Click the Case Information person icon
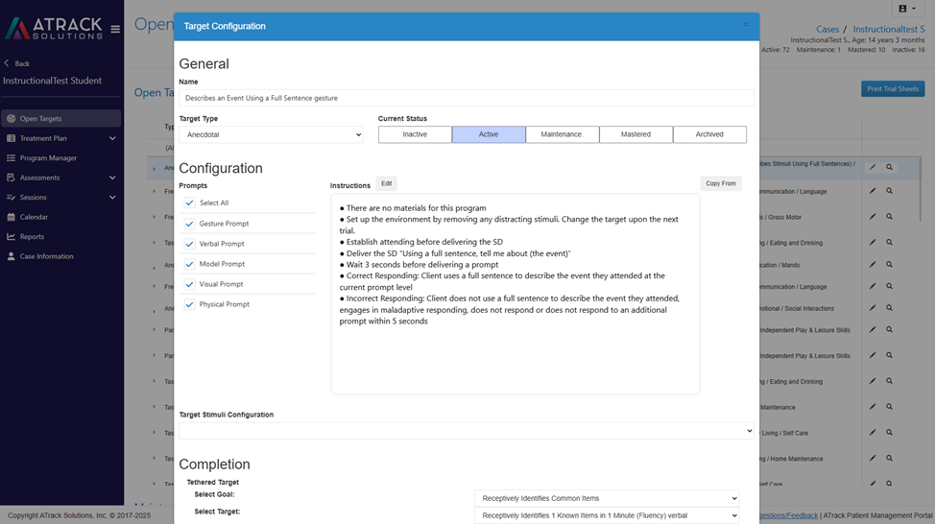936x524 pixels. pos(11,256)
